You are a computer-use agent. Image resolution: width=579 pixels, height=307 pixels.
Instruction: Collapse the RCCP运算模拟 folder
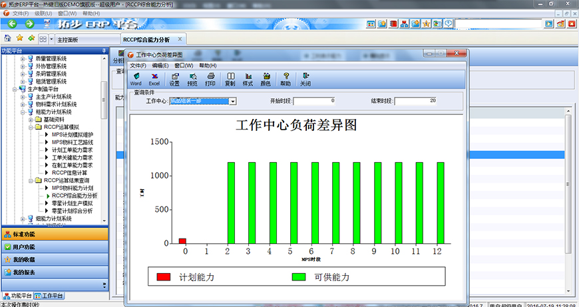(x=31, y=127)
